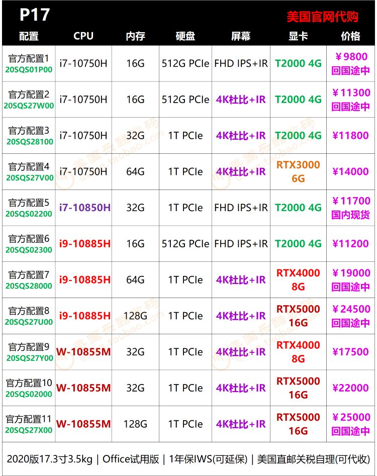Click the ¥25000 price
377x476 pixels.
coord(351,417)
